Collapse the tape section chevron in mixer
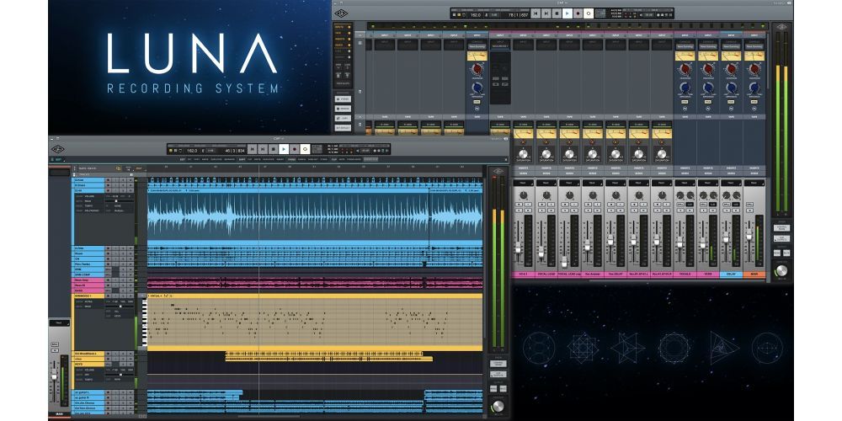Screen dimensions: 842x421 coord(360,116)
